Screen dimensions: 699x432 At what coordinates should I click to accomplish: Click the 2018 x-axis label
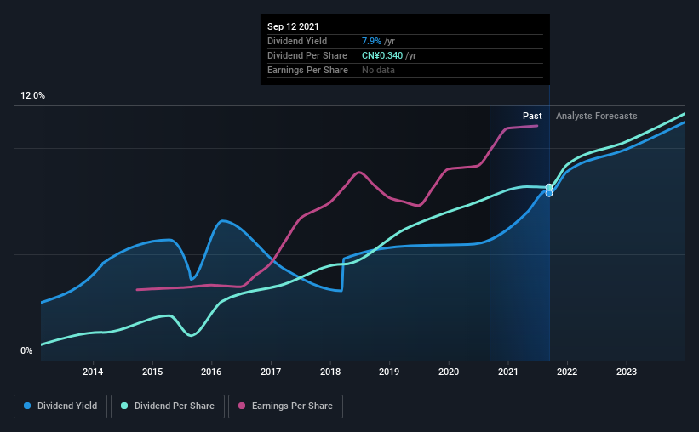point(330,372)
